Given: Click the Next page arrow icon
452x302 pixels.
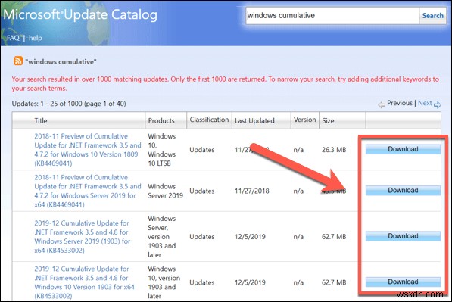Looking at the screenshot, I should pyautogui.click(x=438, y=104).
